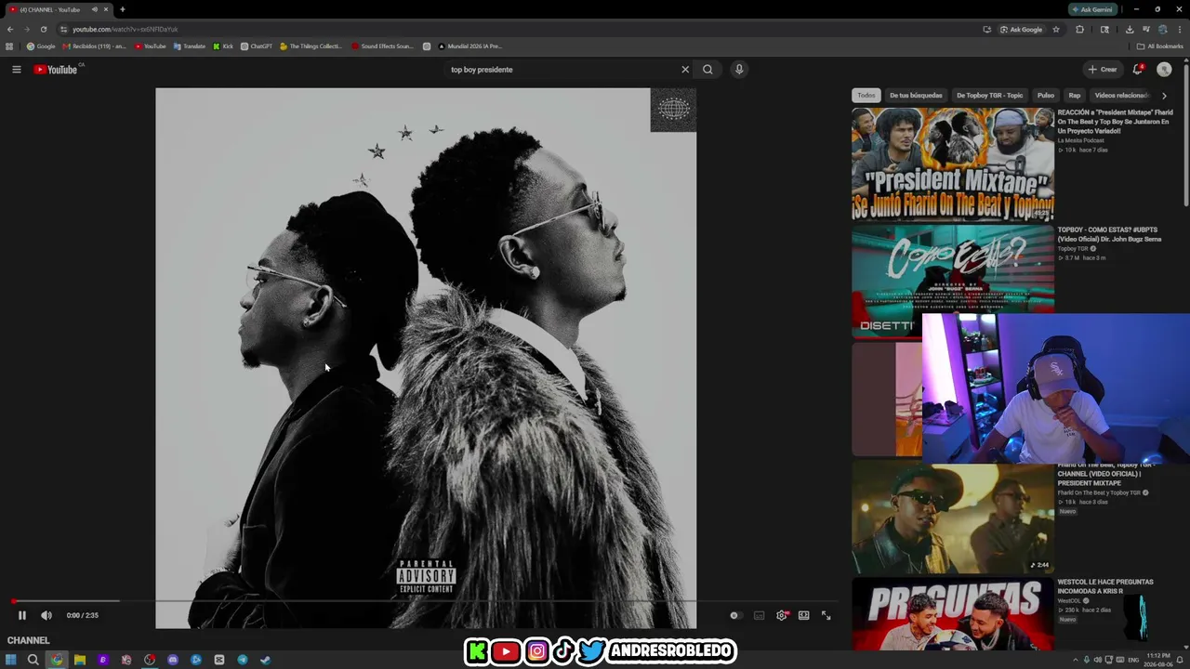Go to the YouTube home logo
Viewport: 1190px width, 669px height.
pyautogui.click(x=58, y=70)
